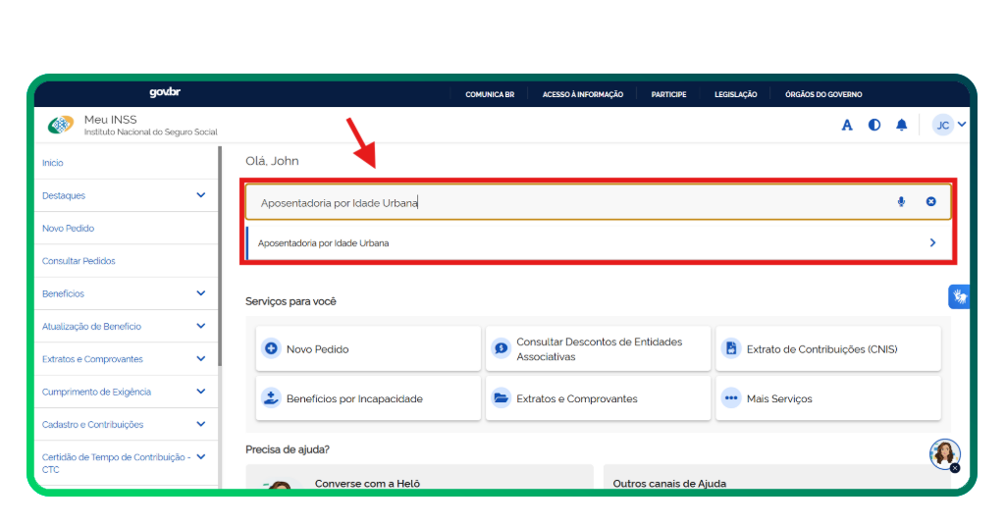Image resolution: width=1005 pixels, height=526 pixels.
Task: Click the microphone voice search icon
Action: coord(901,202)
